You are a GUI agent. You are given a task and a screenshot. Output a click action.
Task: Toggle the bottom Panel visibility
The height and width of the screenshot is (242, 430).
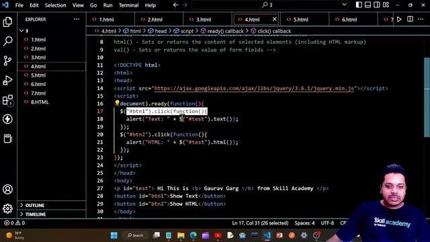click(x=368, y=5)
